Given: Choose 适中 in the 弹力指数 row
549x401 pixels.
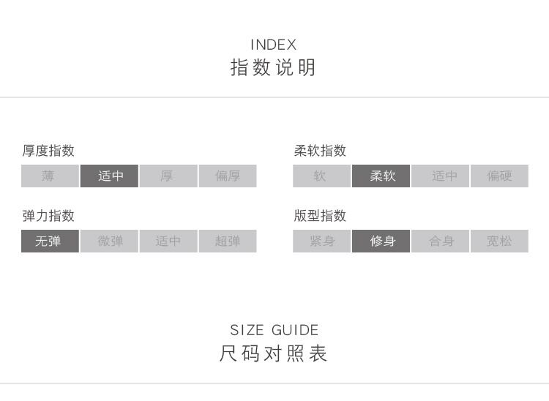Looking at the screenshot, I should (x=168, y=241).
